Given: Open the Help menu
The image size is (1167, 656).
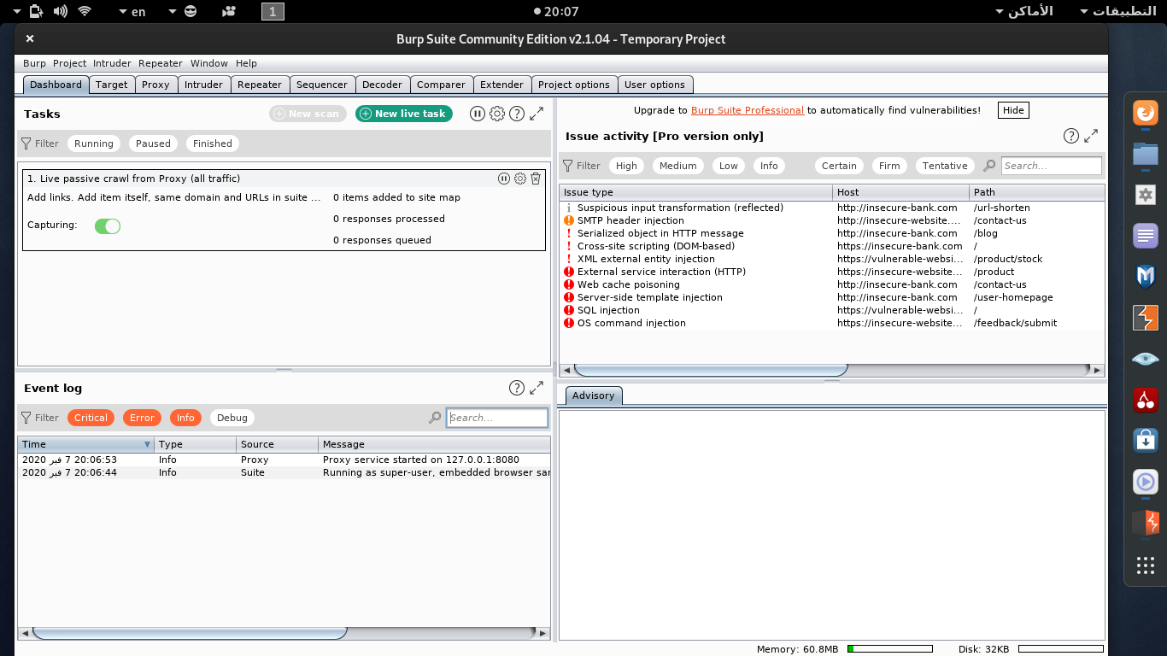Looking at the screenshot, I should [x=246, y=63].
